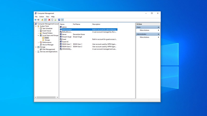Image resolution: width=207 pixels, height=116 pixels.
Task: Sort by the Full Name column header
Action: 82,24
